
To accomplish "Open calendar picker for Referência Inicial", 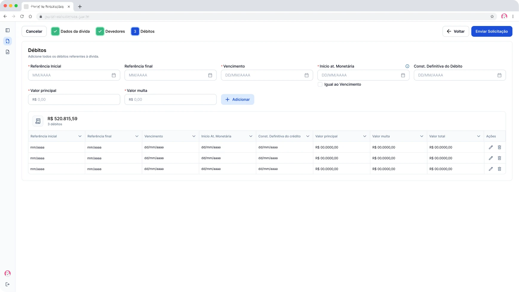I will click(113, 75).
